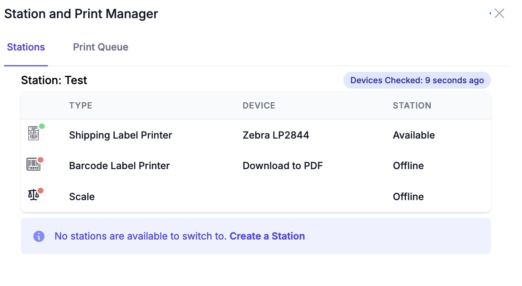This screenshot has height=286, width=522.
Task: Click the green status dot on Shipping Label Printer
Action: 42,126
